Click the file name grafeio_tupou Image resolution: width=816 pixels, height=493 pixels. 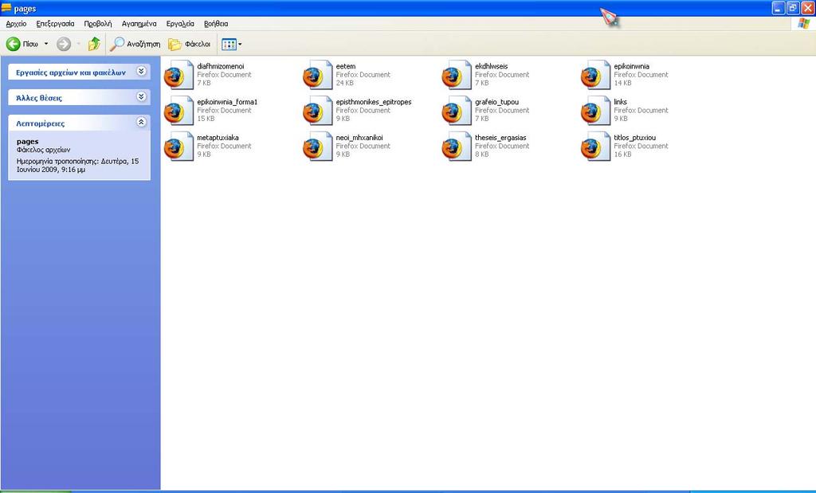497,102
